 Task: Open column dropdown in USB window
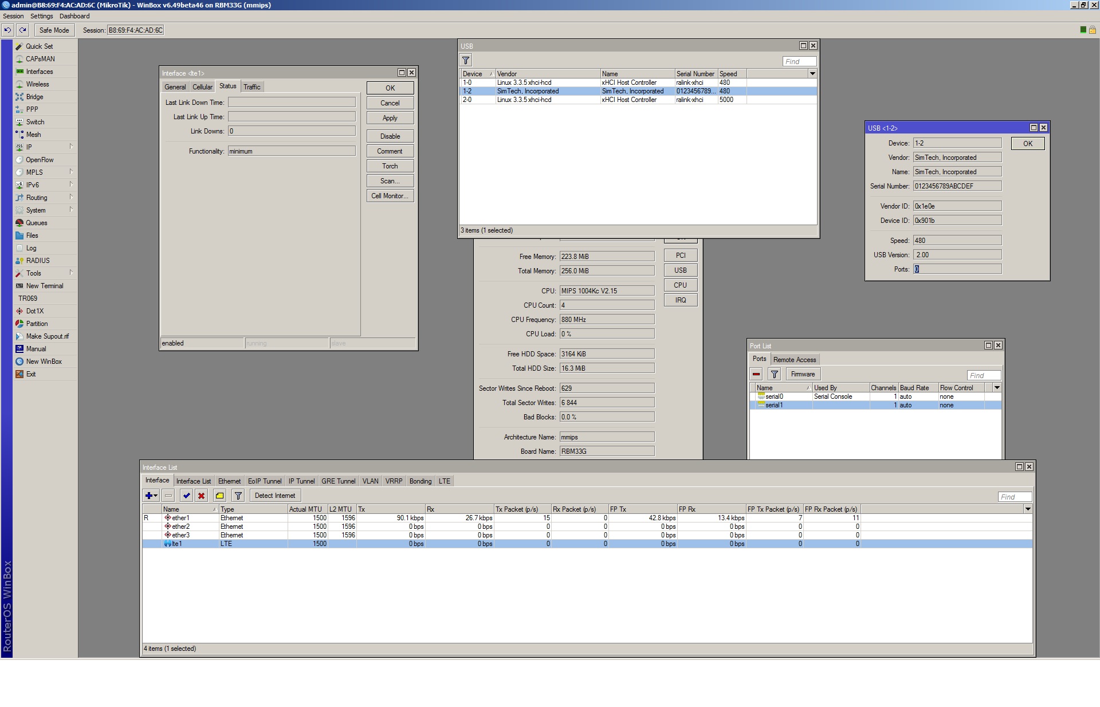pos(812,74)
